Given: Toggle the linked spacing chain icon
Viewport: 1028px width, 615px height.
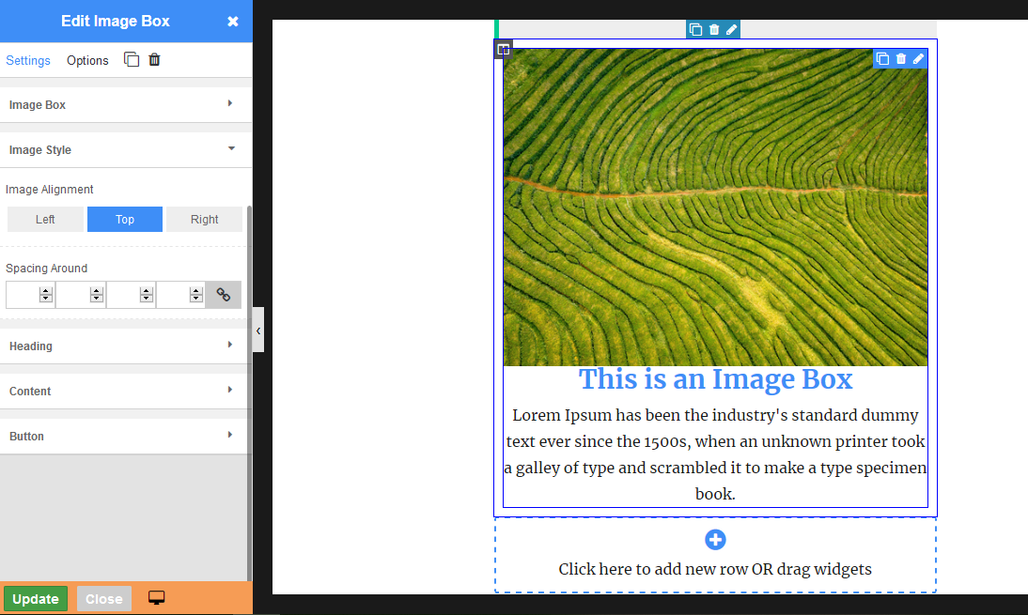Looking at the screenshot, I should pyautogui.click(x=224, y=295).
